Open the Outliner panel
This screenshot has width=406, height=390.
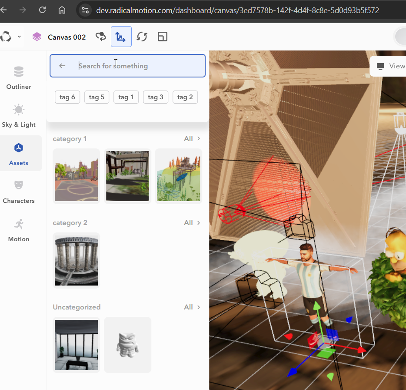coord(19,77)
